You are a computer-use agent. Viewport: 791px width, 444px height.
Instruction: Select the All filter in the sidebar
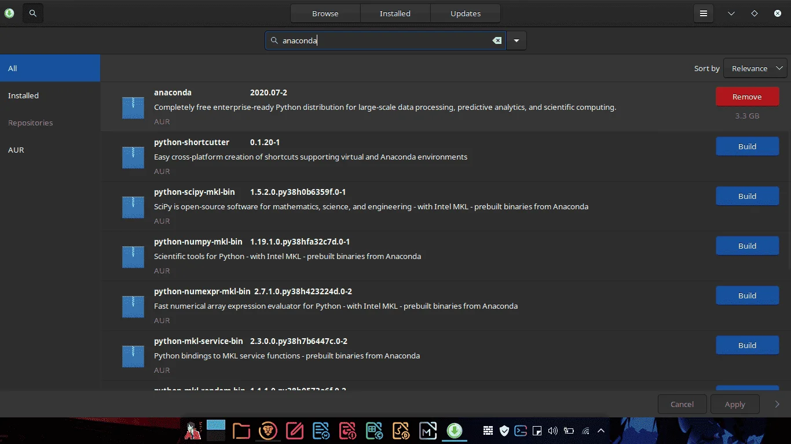[x=50, y=68]
